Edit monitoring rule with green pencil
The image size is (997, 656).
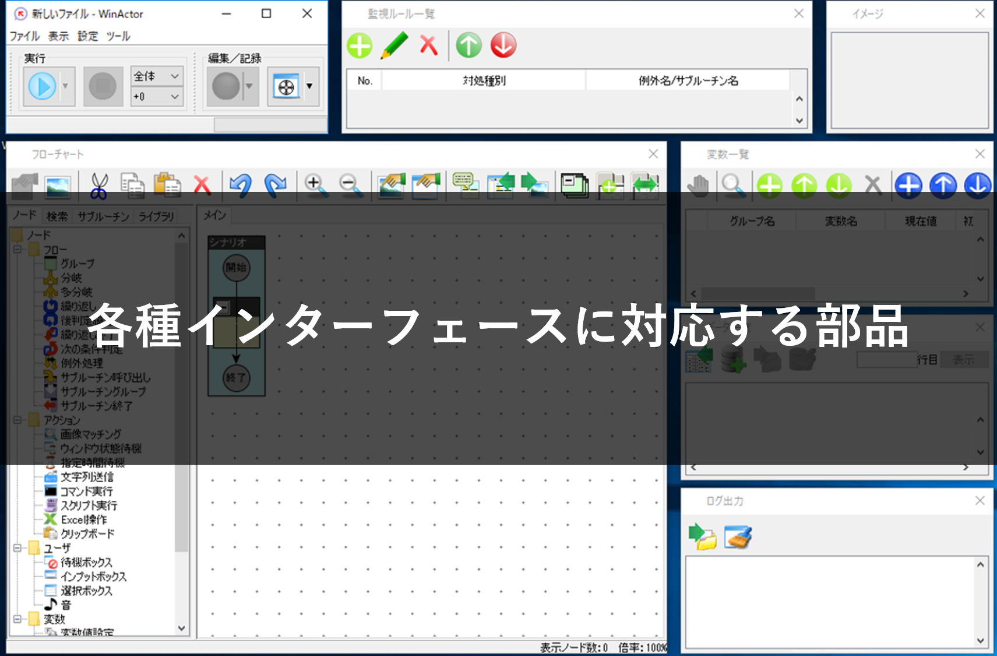click(394, 45)
